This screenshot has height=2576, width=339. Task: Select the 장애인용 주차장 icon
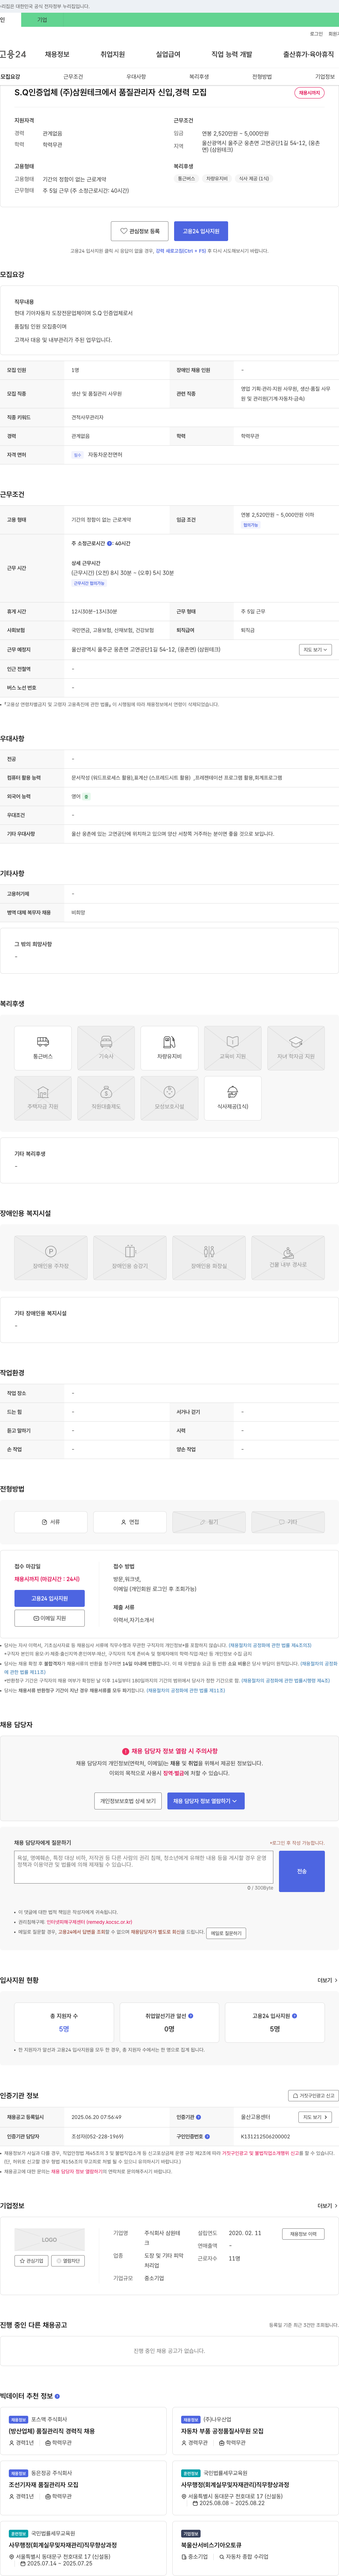(51, 1258)
